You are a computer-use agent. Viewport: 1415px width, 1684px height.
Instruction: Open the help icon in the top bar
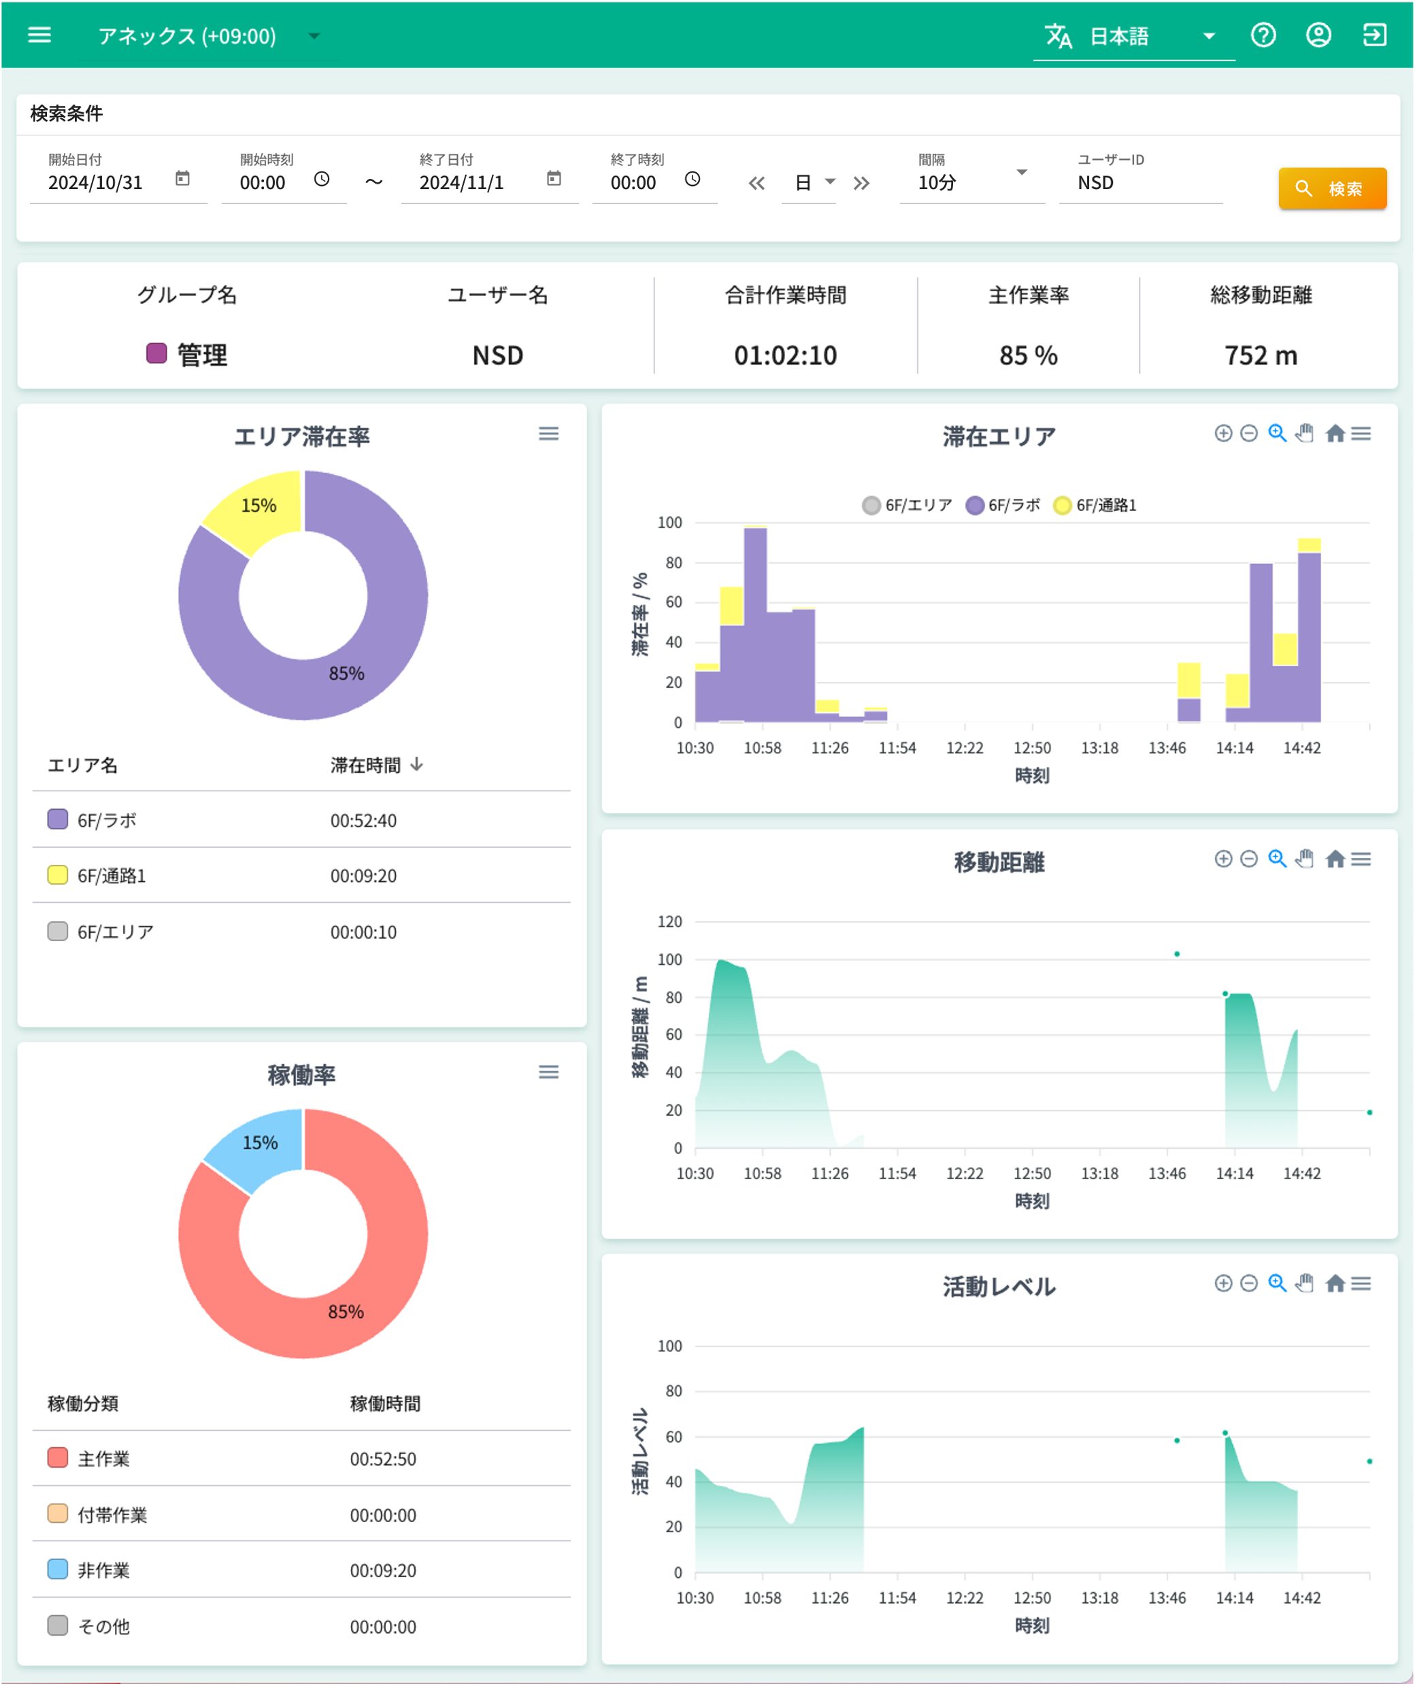[x=1263, y=35]
